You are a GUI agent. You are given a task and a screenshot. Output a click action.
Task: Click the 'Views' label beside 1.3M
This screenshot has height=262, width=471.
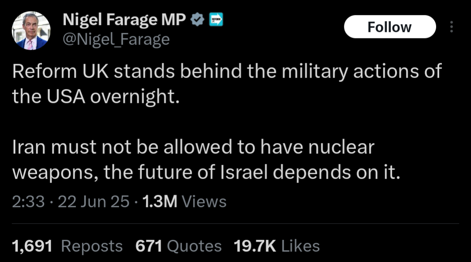[204, 201]
